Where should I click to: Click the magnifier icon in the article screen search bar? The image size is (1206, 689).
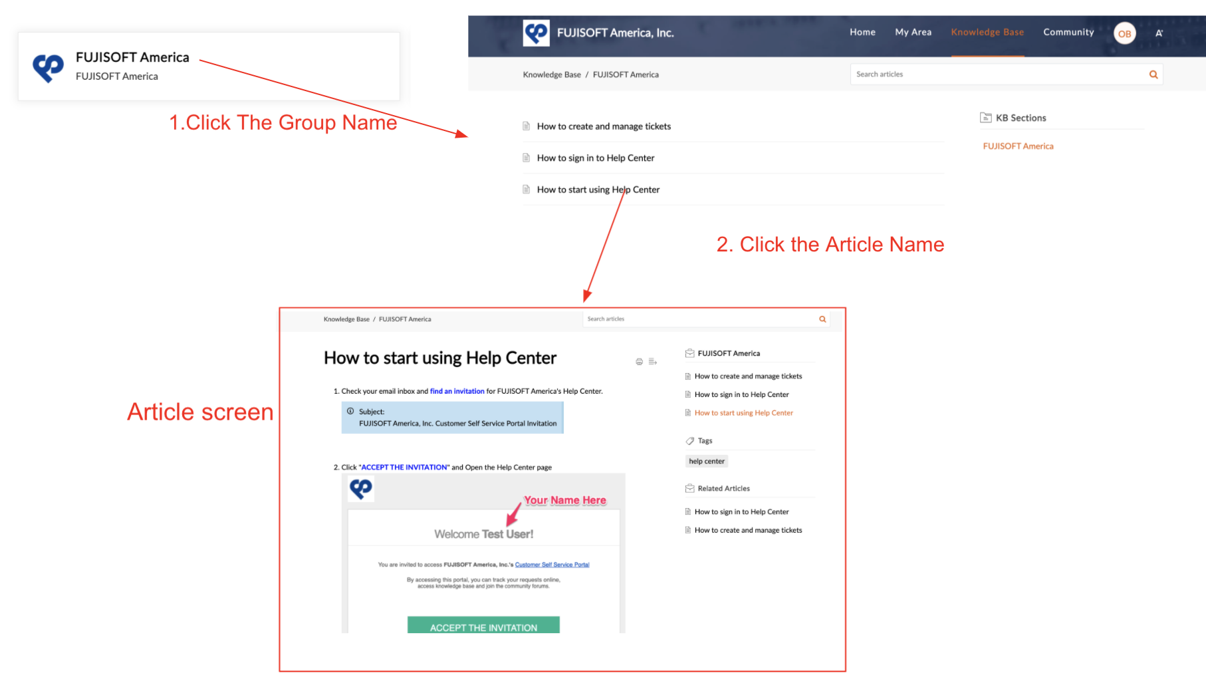click(822, 319)
